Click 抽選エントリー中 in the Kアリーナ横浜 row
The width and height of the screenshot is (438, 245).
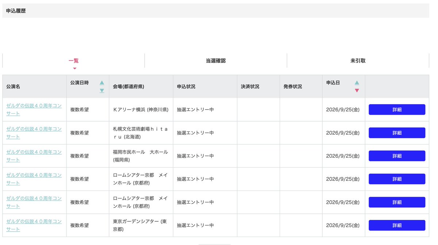pos(195,110)
